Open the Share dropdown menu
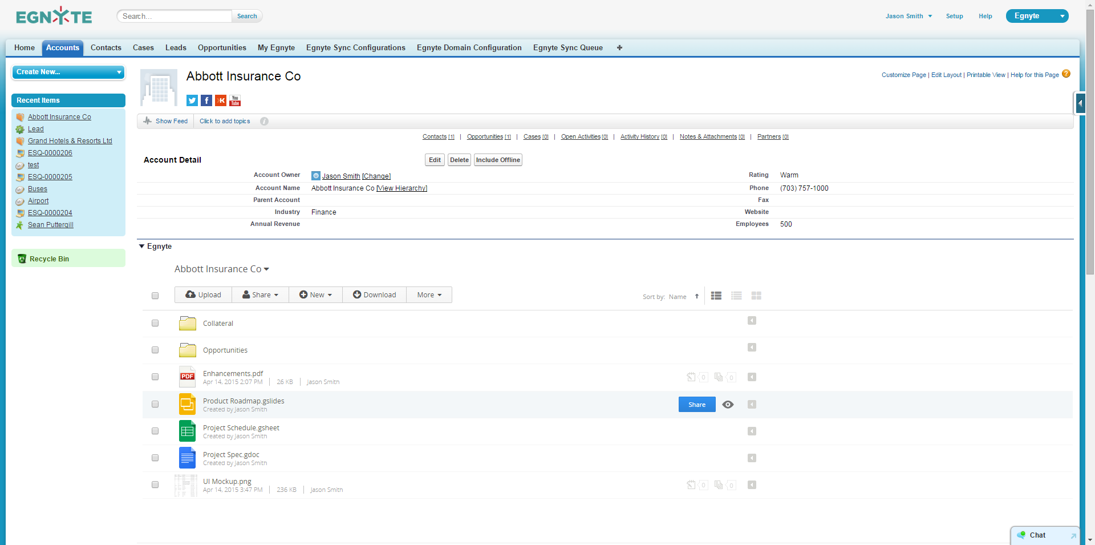This screenshot has width=1095, height=545. point(259,294)
